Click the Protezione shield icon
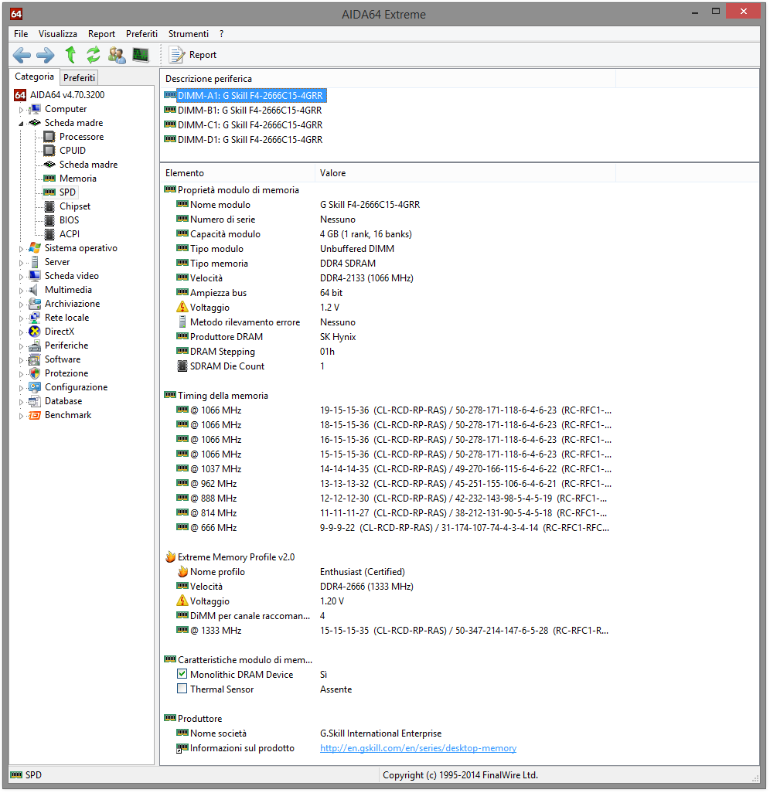This screenshot has height=793, width=770. pos(34,373)
